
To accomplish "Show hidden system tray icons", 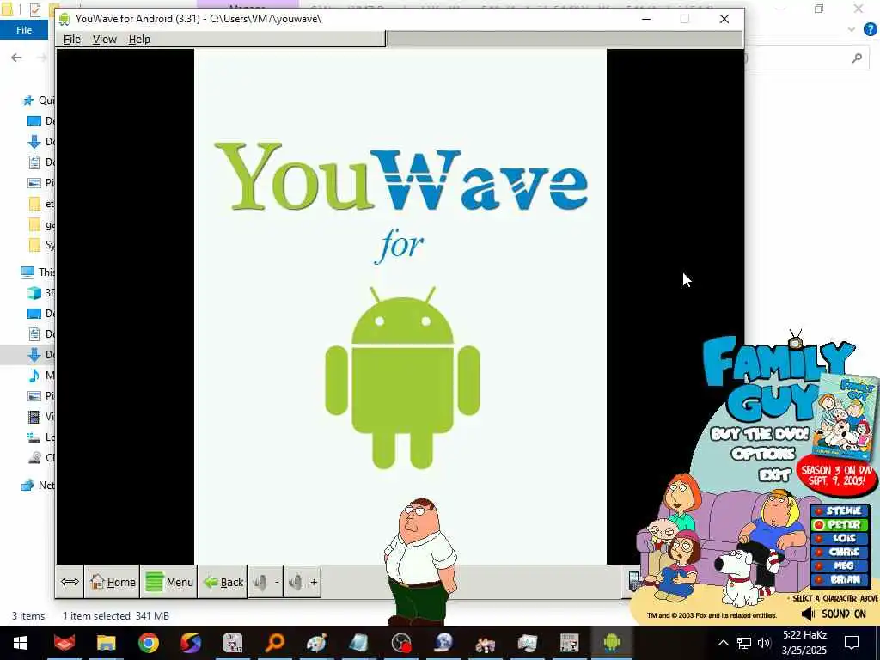I will pyautogui.click(x=724, y=643).
